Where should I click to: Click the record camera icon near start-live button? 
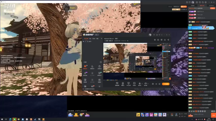[153, 84]
